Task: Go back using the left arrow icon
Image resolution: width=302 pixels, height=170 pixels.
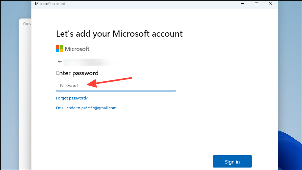Action: (59, 62)
